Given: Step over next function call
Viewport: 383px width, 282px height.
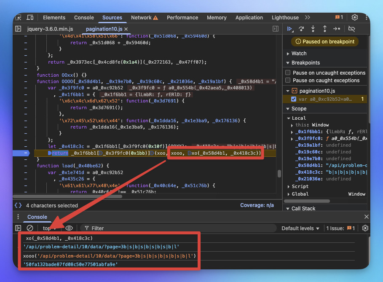Looking at the screenshot, I should pyautogui.click(x=301, y=29).
